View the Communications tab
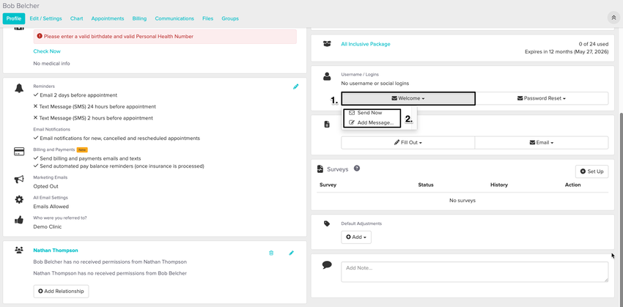The height and width of the screenshot is (307, 623). tap(174, 18)
